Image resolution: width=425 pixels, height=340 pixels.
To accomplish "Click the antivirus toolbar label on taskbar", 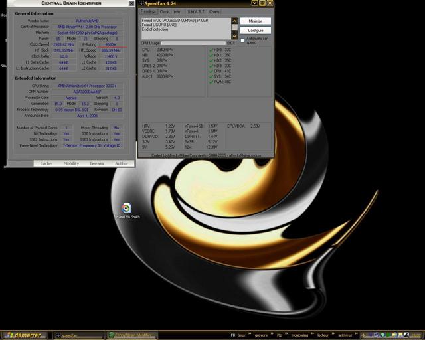I will pyautogui.click(x=345, y=335).
